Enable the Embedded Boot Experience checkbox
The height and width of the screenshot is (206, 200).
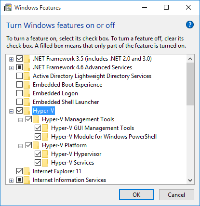tap(19, 84)
